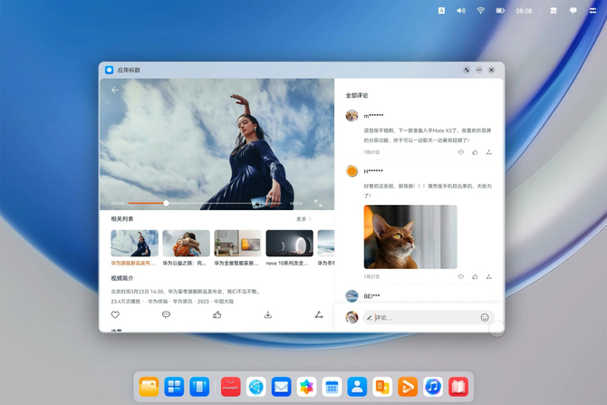
Task: Click the BEI*** username
Action: pyautogui.click(x=371, y=296)
